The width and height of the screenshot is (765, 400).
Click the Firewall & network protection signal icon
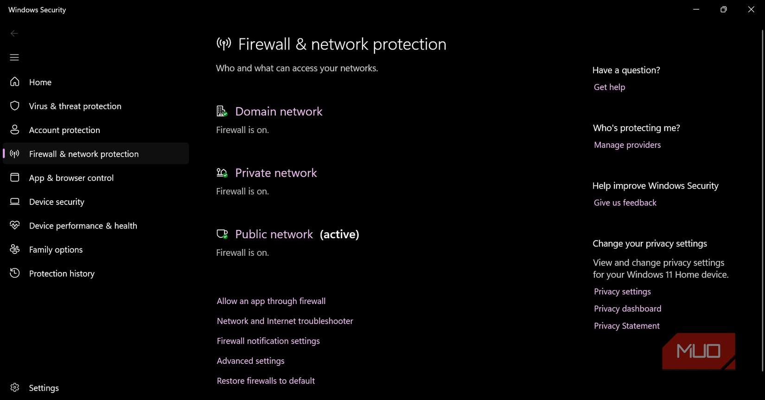pyautogui.click(x=14, y=153)
